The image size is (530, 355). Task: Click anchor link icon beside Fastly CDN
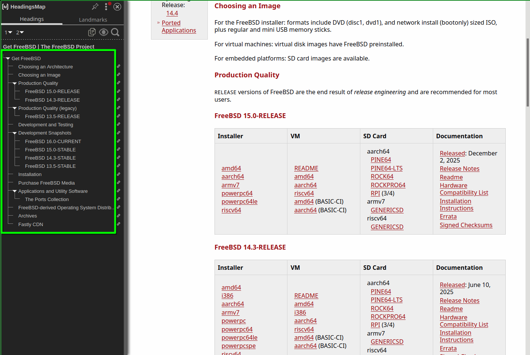118,224
